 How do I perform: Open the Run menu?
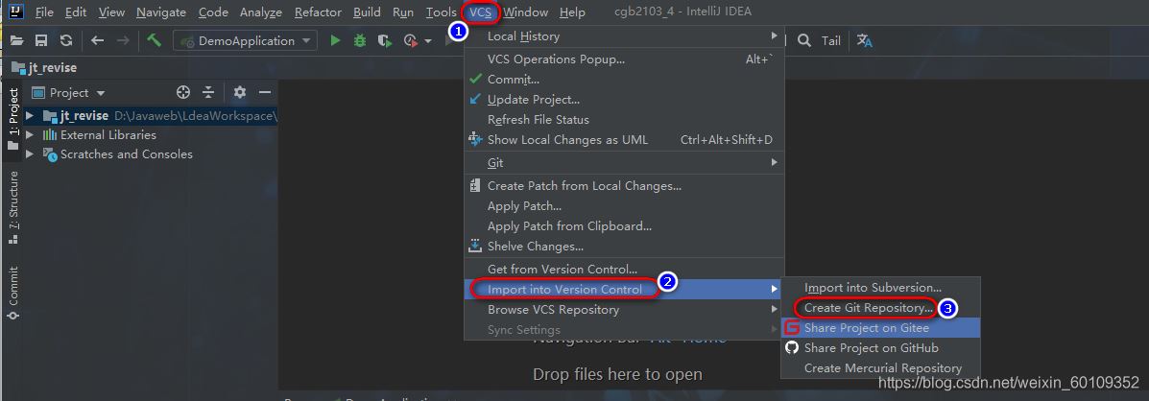pyautogui.click(x=403, y=12)
